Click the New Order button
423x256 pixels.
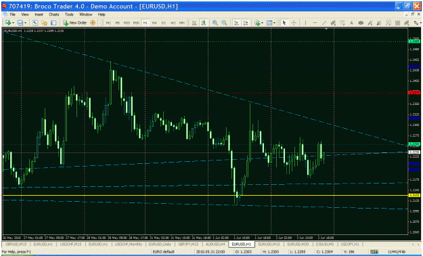point(74,23)
